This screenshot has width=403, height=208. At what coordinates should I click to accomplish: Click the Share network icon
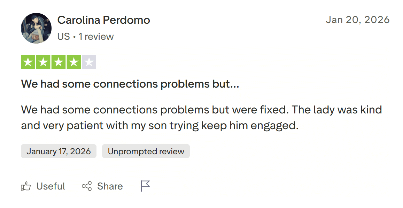tap(87, 186)
